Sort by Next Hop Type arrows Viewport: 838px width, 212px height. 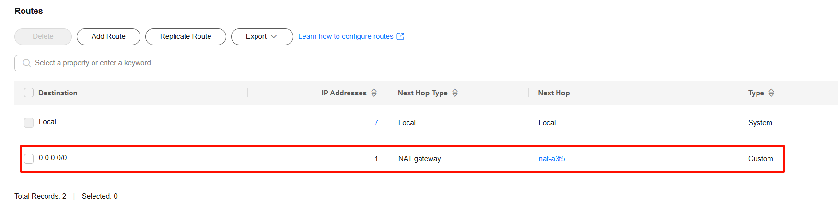point(455,93)
